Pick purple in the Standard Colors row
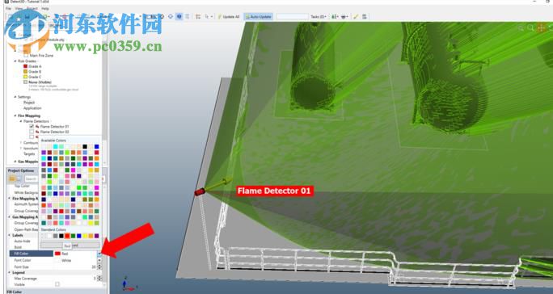553x294 pixels. [97, 236]
